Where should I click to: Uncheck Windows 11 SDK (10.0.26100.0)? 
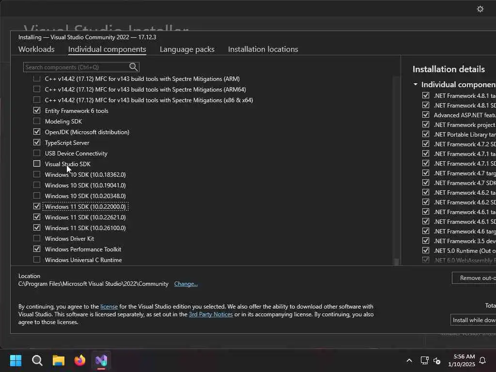[x=37, y=228]
